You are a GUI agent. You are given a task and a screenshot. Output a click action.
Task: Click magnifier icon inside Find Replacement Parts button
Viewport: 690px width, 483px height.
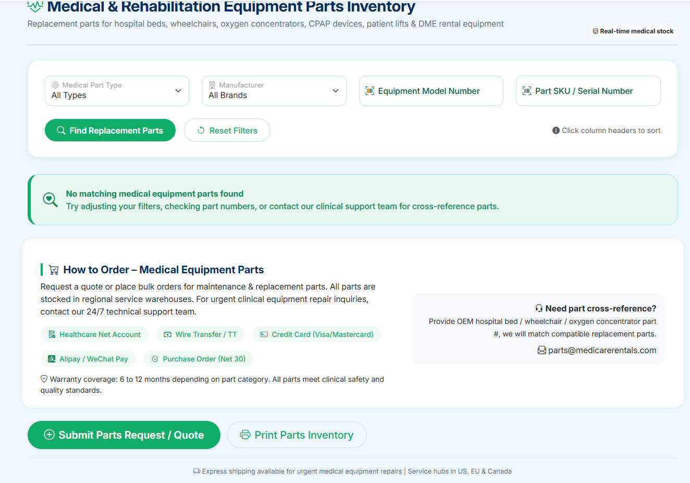coord(61,130)
